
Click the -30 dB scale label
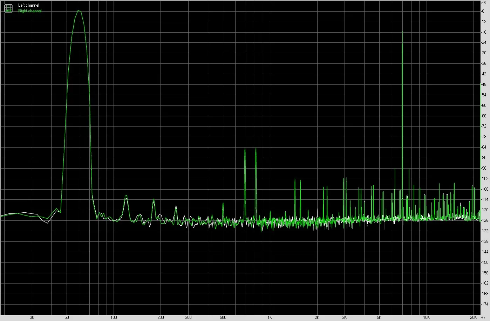(x=484, y=53)
